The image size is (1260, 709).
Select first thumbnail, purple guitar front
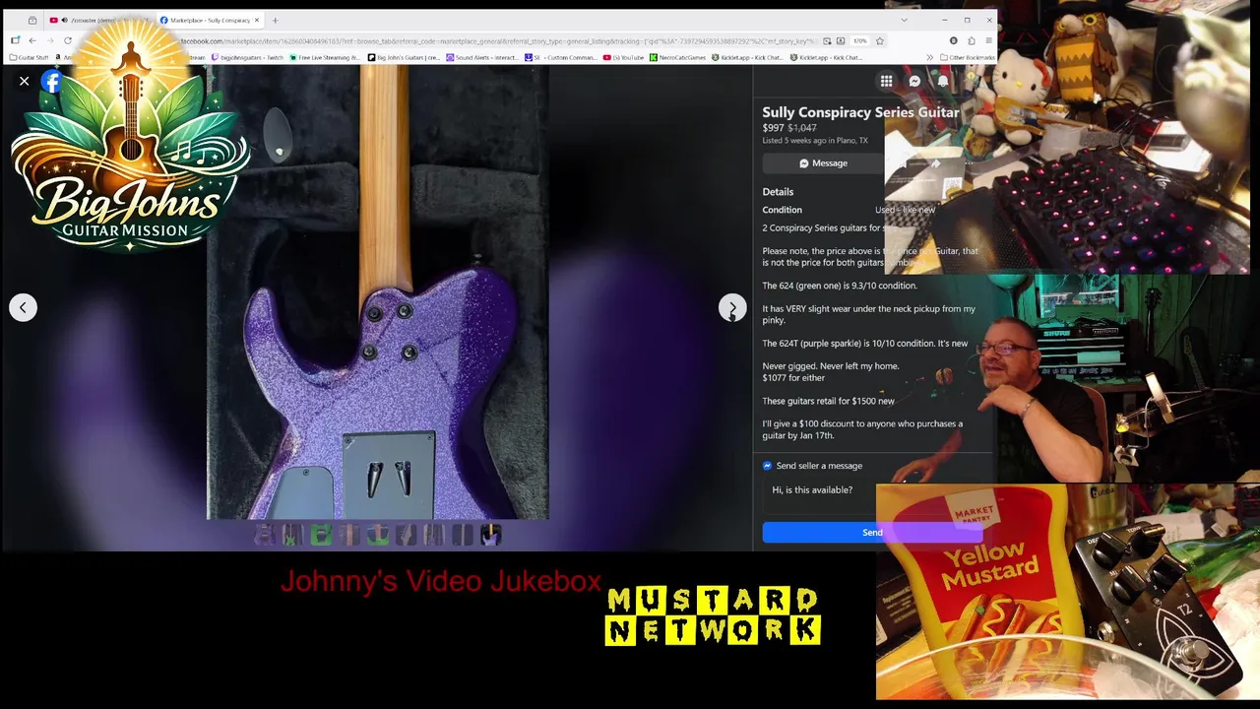[263, 535]
